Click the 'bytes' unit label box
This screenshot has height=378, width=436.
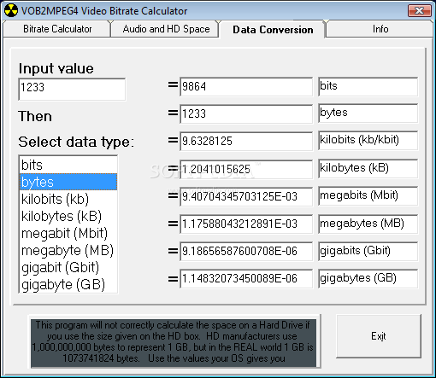(368, 113)
